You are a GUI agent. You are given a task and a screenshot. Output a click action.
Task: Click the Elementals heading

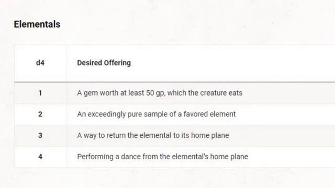click(x=37, y=24)
